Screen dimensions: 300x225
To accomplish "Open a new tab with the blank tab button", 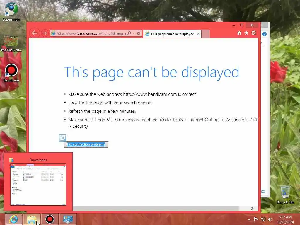I will tap(206, 34).
